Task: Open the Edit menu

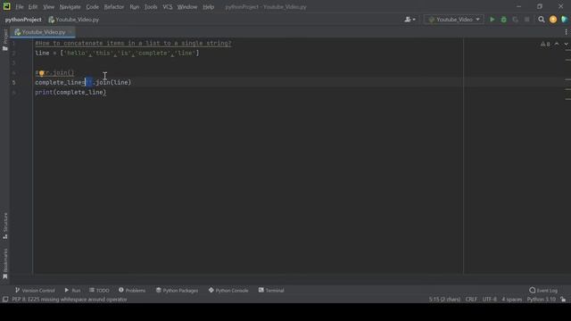Action: click(x=33, y=7)
